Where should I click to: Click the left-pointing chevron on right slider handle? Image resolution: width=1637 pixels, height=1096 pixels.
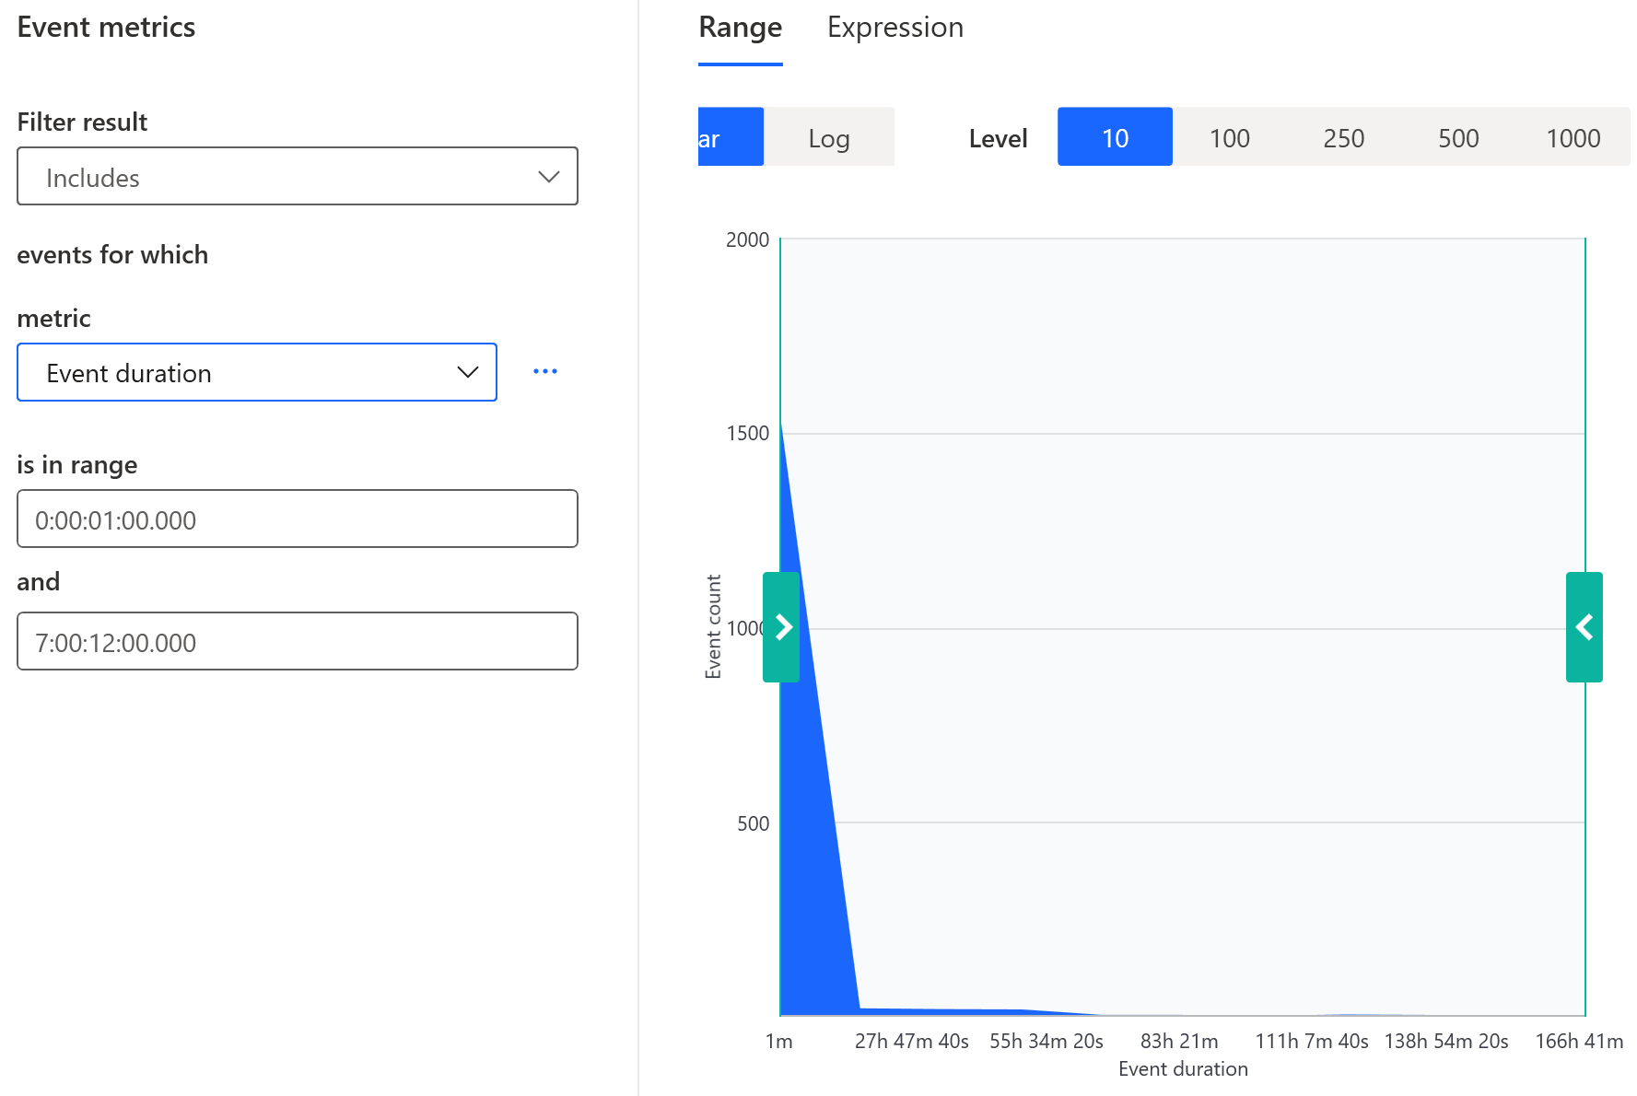click(x=1584, y=627)
